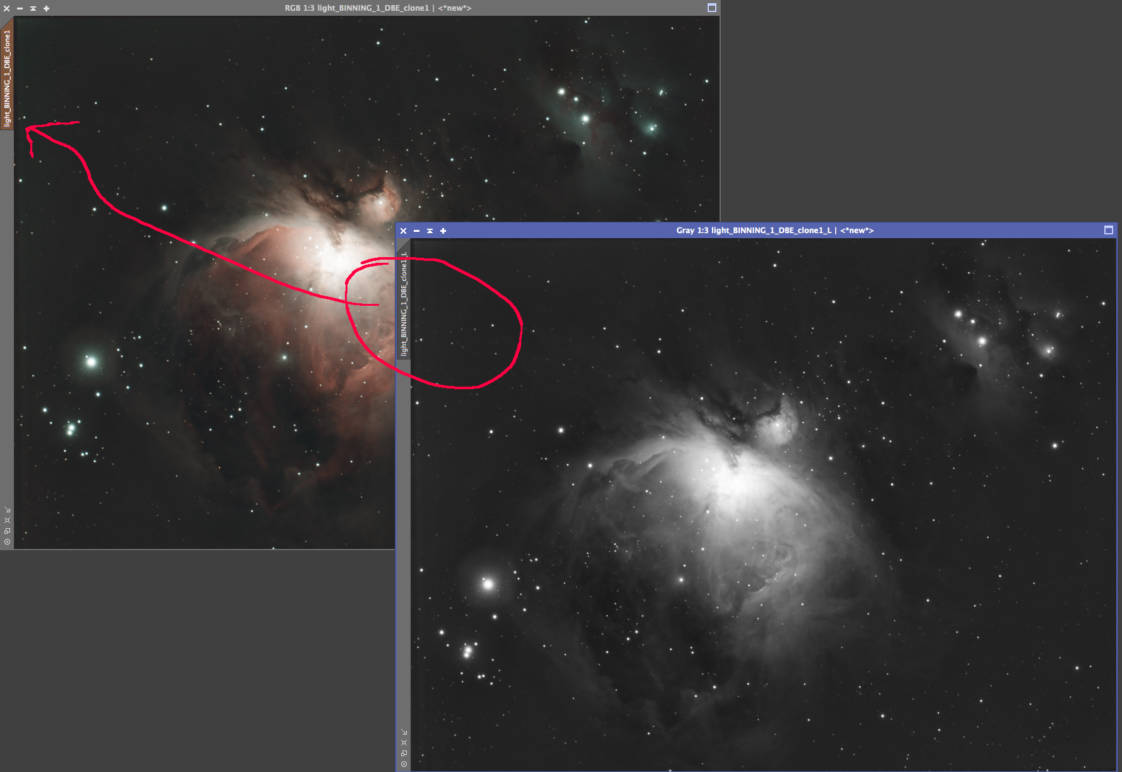Click the Gray window title bar text
Screen dimensions: 1122x772
click(774, 231)
